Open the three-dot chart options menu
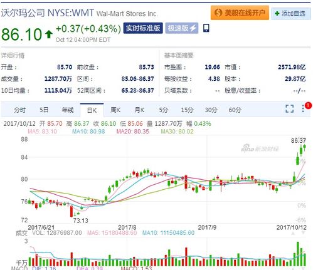This screenshot has width=313, height=270. pos(303,108)
